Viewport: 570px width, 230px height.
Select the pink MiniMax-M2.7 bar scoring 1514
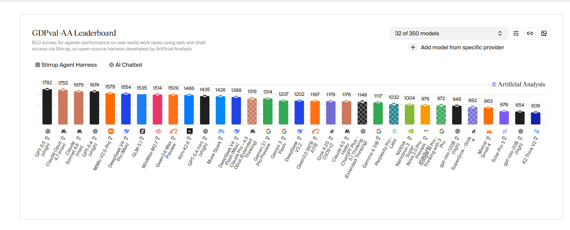pyautogui.click(x=157, y=109)
